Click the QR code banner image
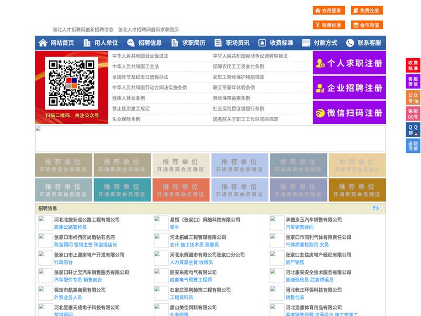This screenshot has height=316, width=421. (72, 88)
